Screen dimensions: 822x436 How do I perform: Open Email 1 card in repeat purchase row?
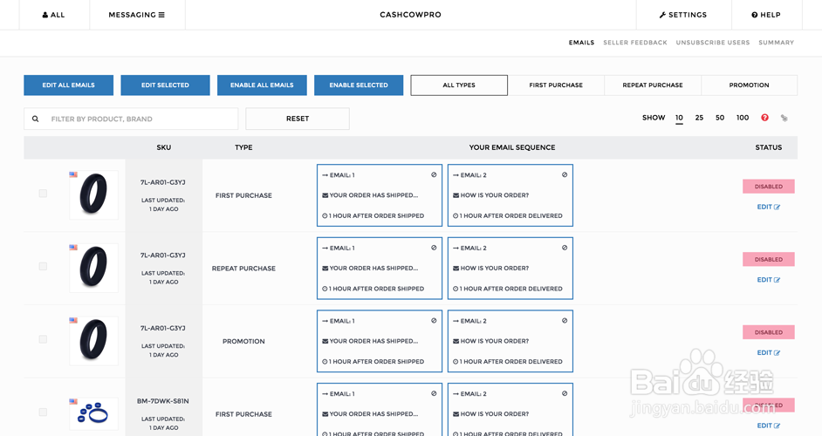coord(380,269)
